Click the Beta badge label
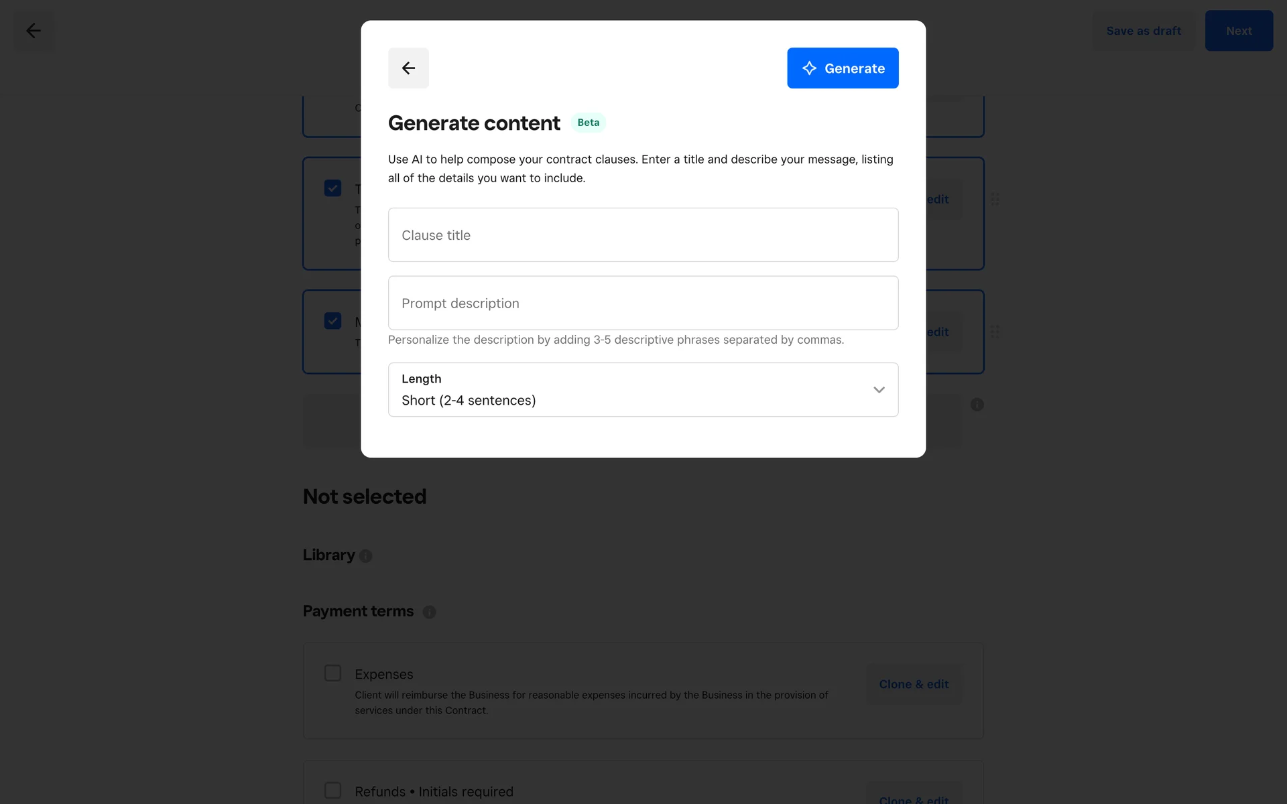The height and width of the screenshot is (804, 1287). click(588, 123)
